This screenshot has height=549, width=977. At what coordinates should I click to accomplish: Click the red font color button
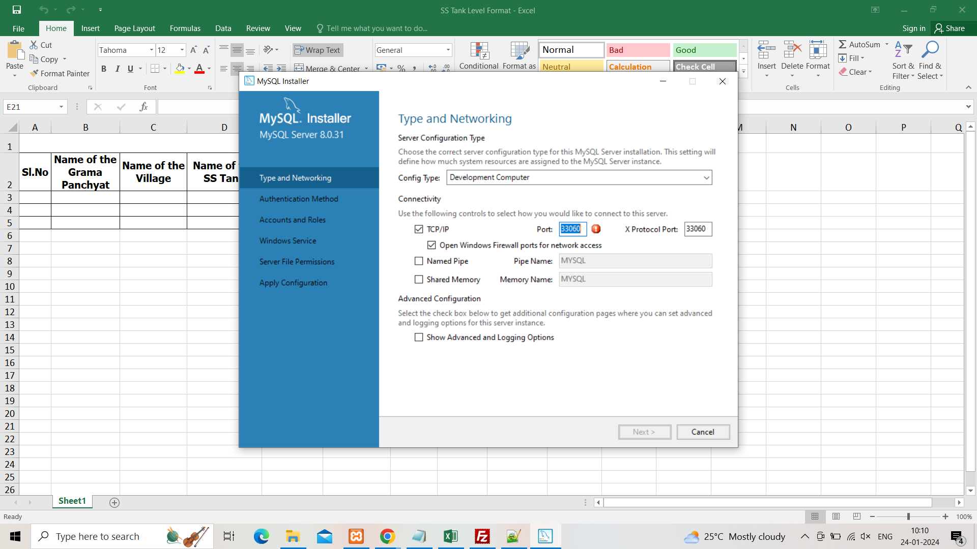coord(199,69)
